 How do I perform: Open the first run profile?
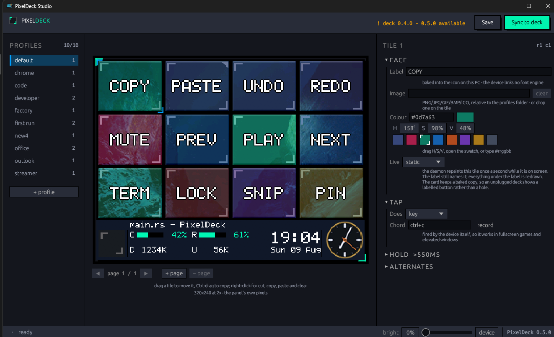tap(44, 123)
